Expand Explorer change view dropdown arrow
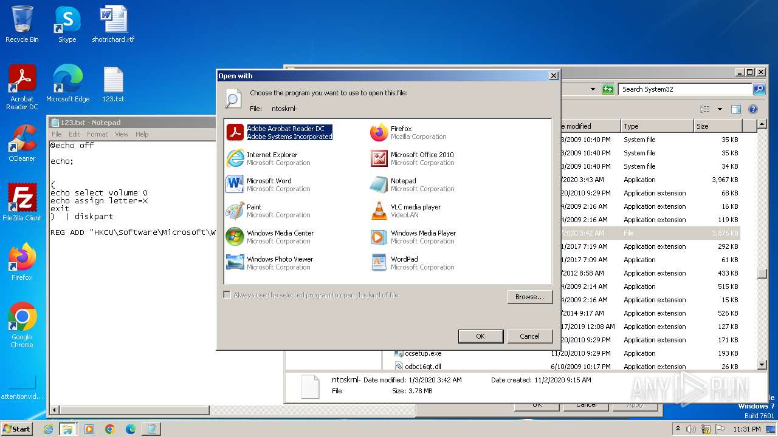778x437 pixels. click(720, 109)
